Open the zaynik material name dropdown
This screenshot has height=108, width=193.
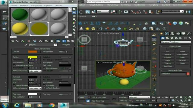pyautogui.click(x=55, y=45)
